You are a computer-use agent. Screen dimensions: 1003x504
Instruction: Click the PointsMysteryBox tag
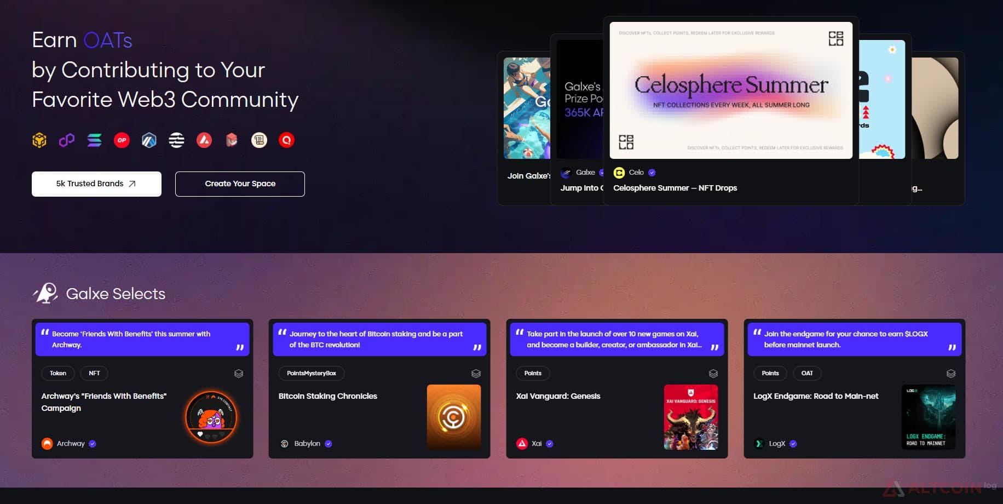[312, 373]
